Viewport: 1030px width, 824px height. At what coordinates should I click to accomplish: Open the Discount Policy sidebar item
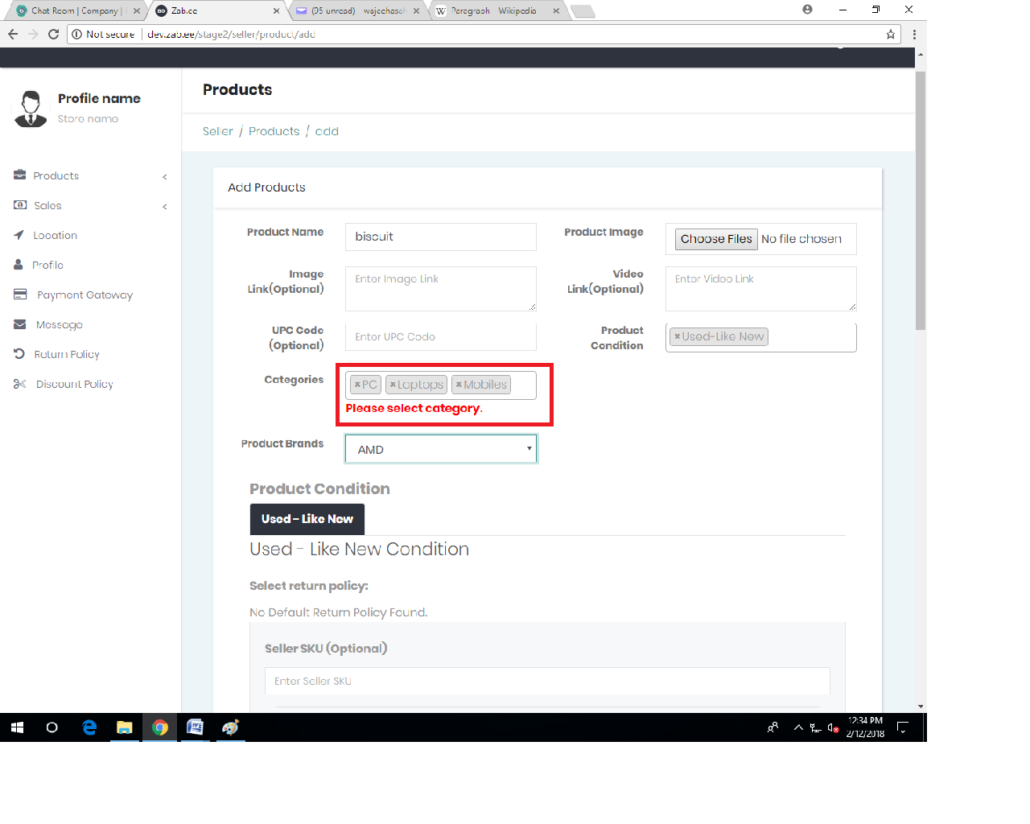74,384
